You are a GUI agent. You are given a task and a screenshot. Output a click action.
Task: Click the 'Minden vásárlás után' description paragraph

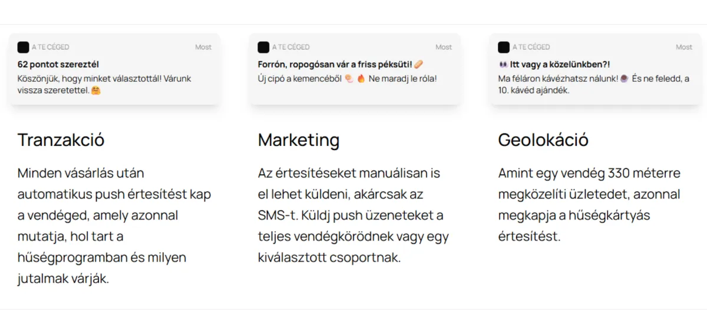pyautogui.click(x=114, y=226)
